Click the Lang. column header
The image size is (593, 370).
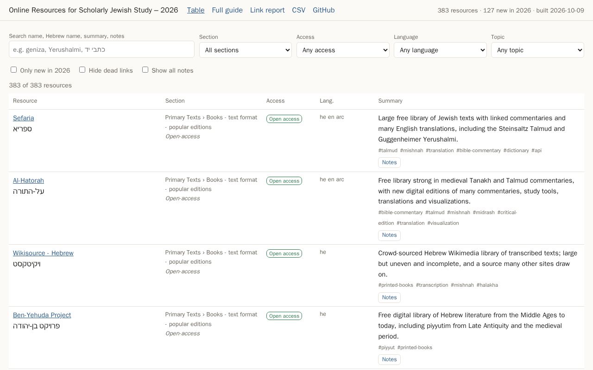(x=327, y=101)
